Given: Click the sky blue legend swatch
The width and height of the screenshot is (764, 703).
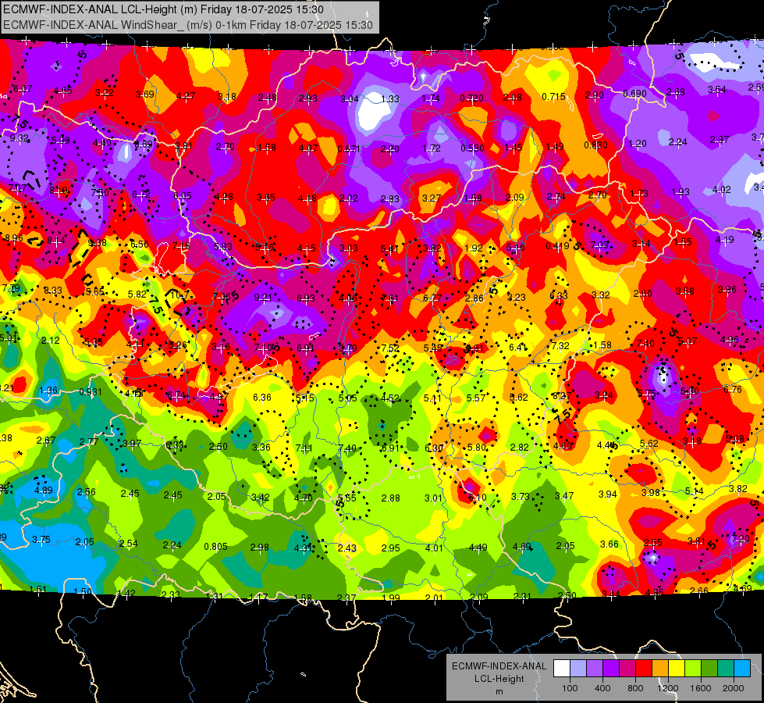Looking at the screenshot, I should pos(742,669).
